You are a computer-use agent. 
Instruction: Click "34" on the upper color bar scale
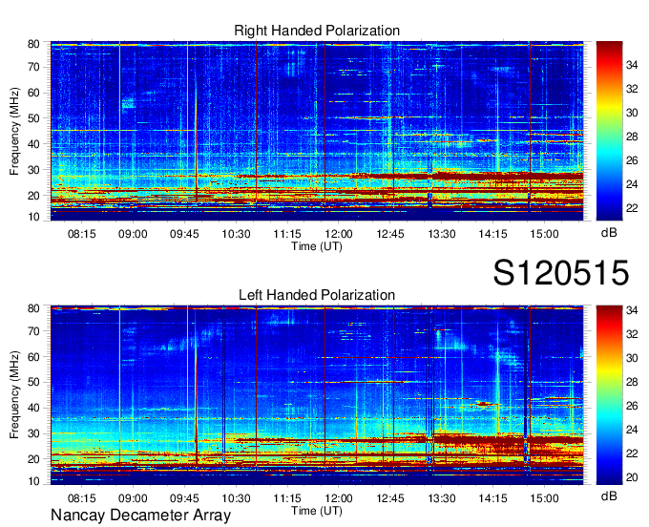point(632,65)
